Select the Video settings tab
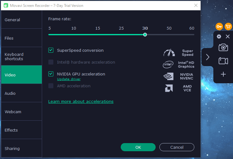 click(x=22, y=75)
